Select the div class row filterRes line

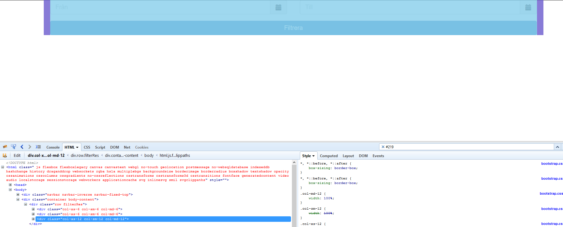(x=58, y=204)
